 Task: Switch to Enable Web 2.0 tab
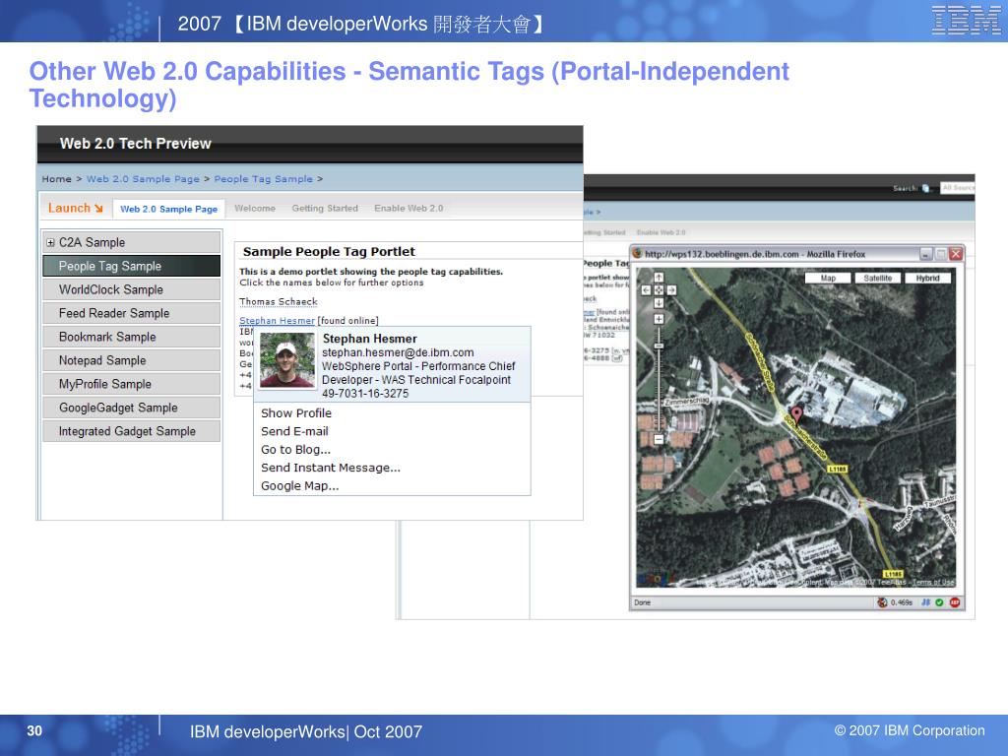tap(409, 209)
